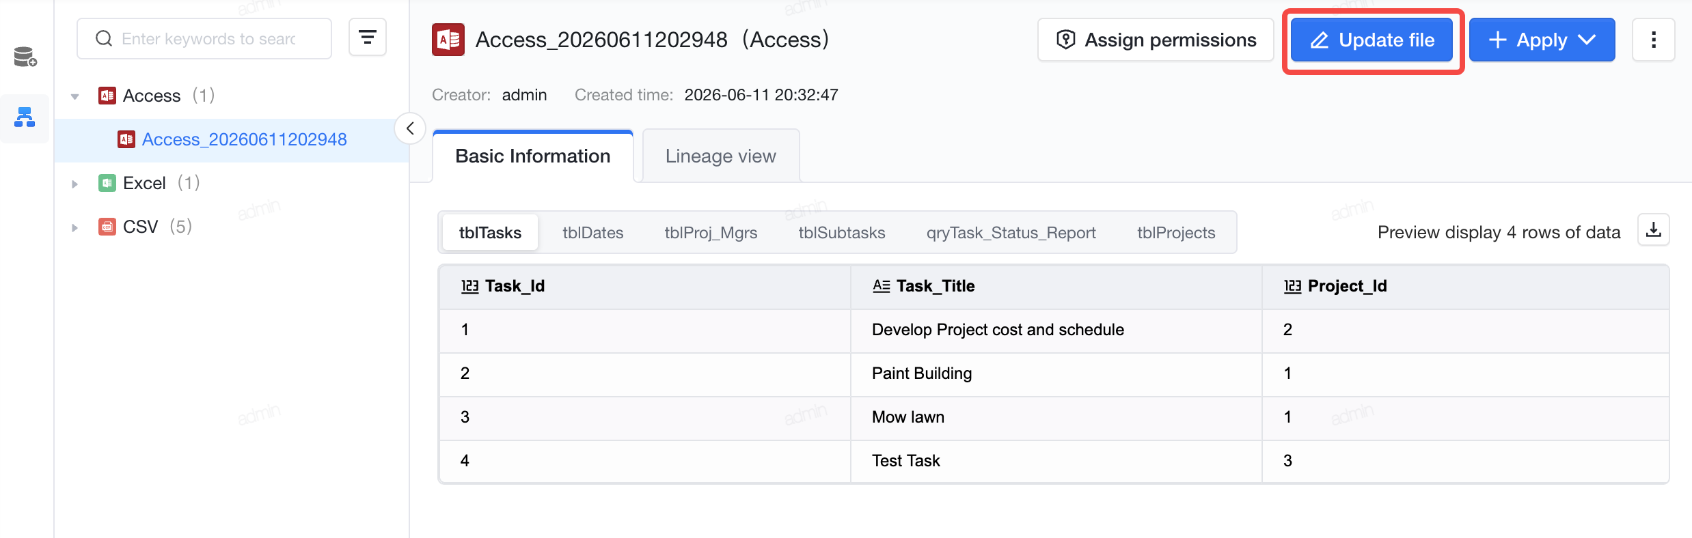1692x538 pixels.
Task: Open the qryTask_Status_Report tab
Action: (1011, 233)
